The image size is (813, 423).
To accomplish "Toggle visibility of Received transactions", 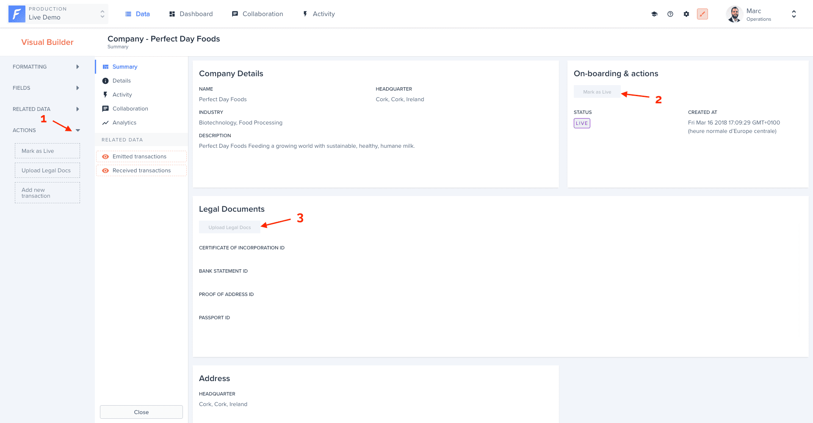I will [105, 171].
